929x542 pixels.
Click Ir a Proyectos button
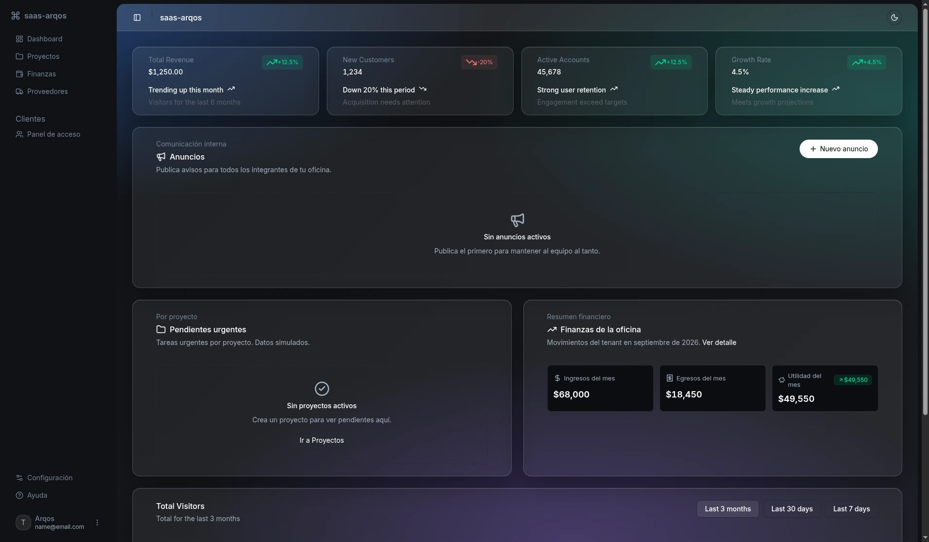tap(322, 440)
